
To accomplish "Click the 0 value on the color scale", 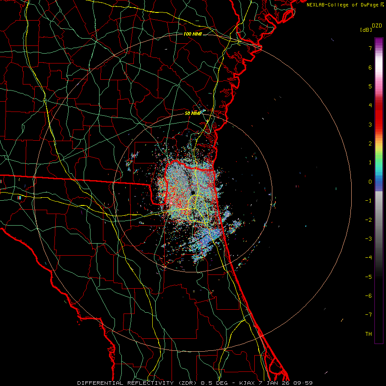I will 370,182.
